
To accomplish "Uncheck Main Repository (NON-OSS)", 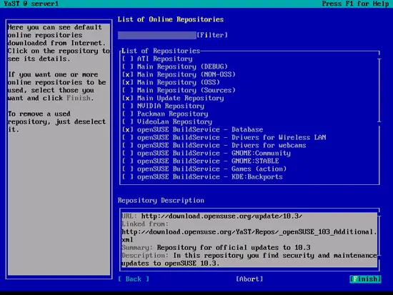I will tap(128, 75).
